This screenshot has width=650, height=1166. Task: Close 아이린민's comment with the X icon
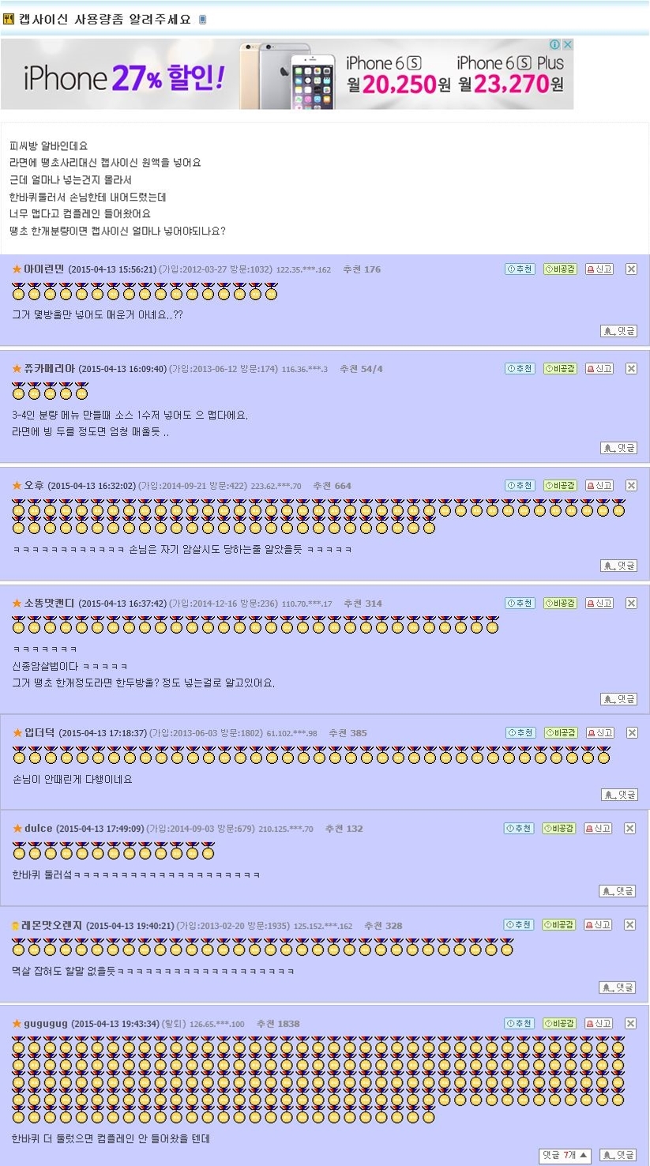631,269
